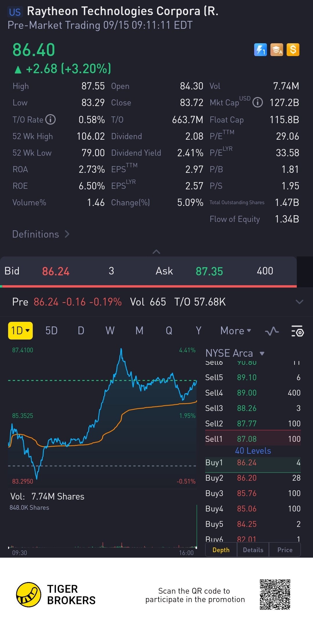
Task: Select the Buy2 86.20 order row
Action: (x=253, y=478)
